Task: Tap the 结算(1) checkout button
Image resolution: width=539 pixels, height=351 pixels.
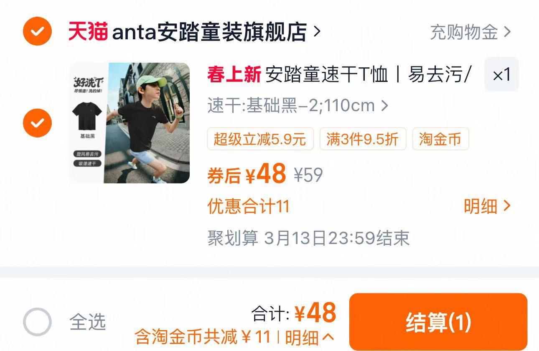Action: (x=438, y=322)
